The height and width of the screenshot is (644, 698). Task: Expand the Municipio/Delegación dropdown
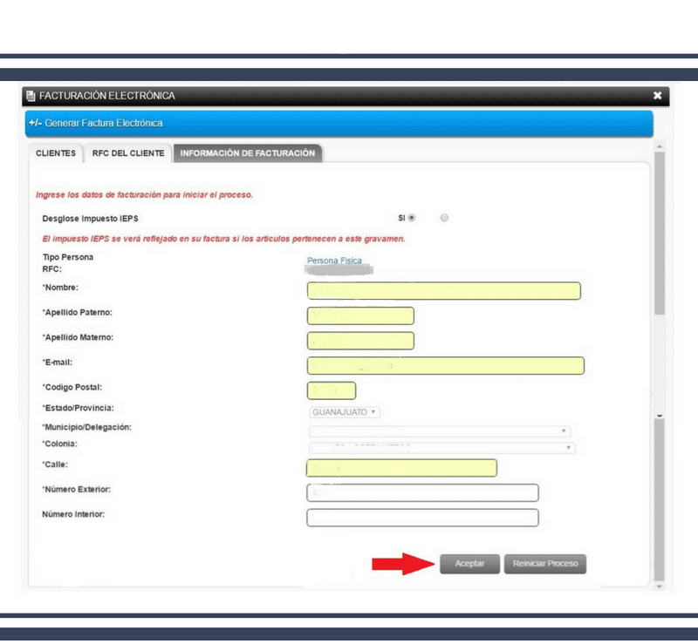pos(440,431)
